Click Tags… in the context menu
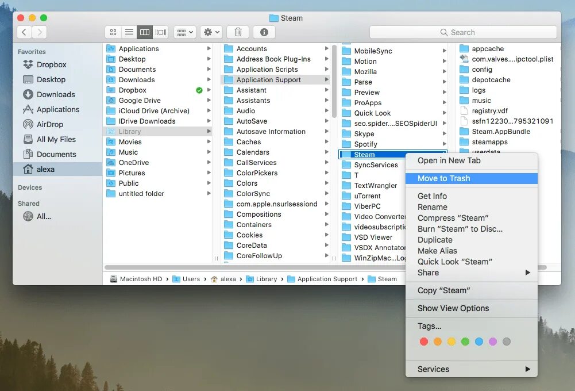The width and height of the screenshot is (575, 391). coord(471,326)
